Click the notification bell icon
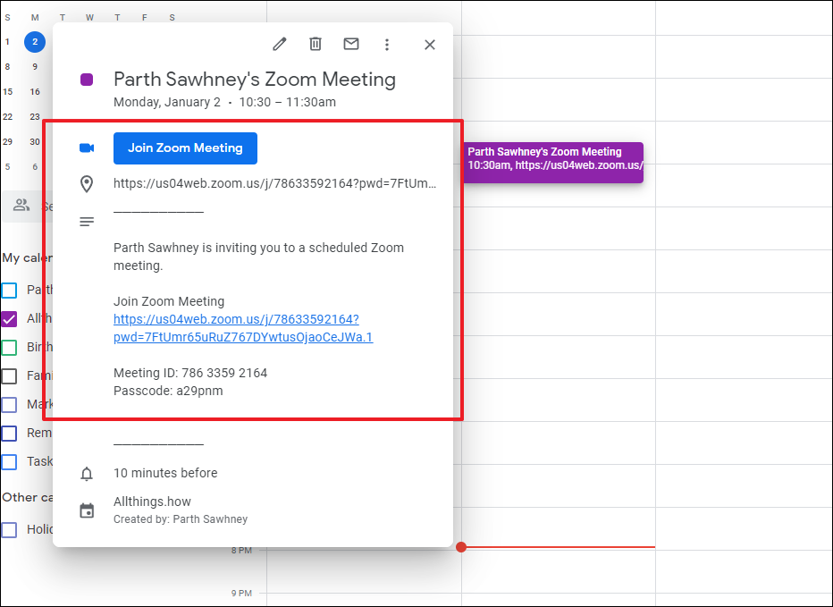The height and width of the screenshot is (607, 833). click(87, 474)
